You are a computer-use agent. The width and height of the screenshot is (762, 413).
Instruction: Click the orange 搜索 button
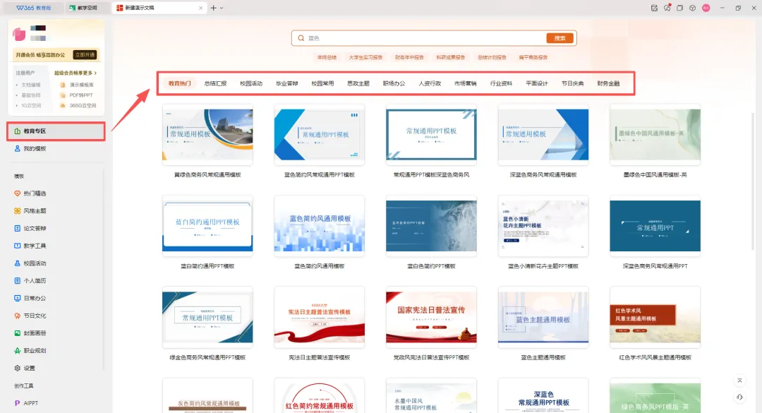pyautogui.click(x=560, y=38)
